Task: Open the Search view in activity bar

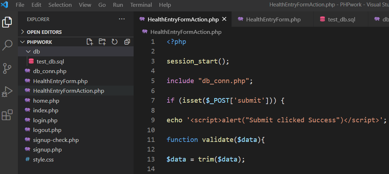Action: coord(7,45)
